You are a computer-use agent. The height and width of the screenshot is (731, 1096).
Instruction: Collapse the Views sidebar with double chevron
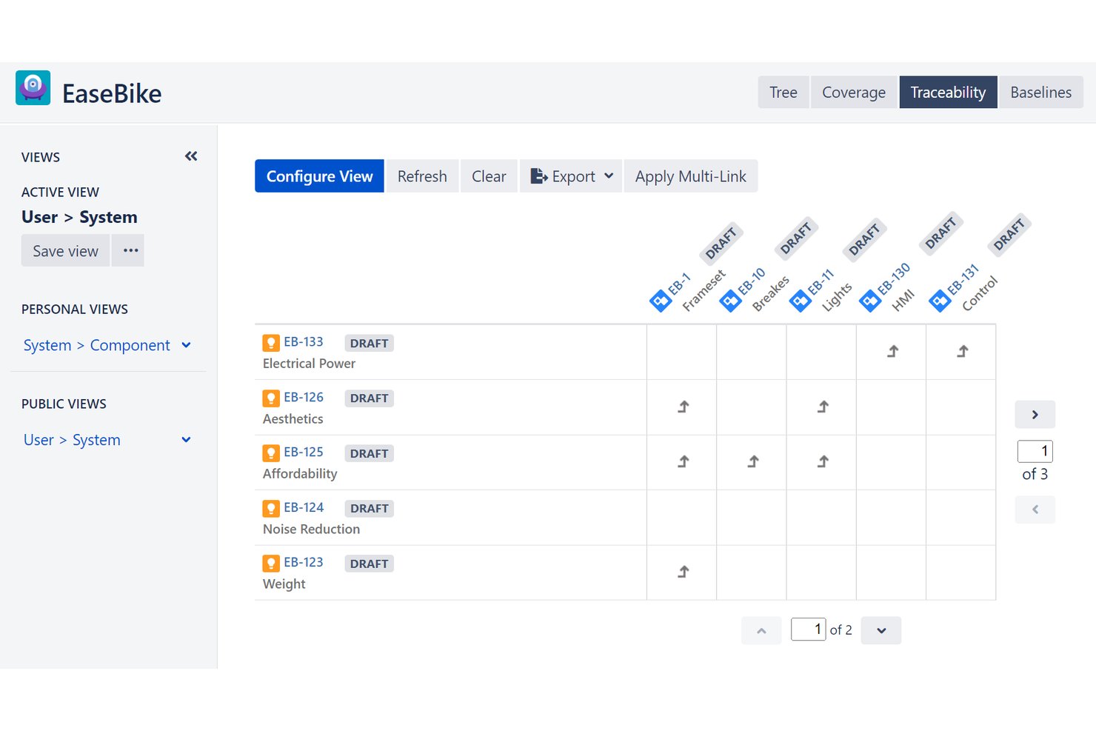191,156
